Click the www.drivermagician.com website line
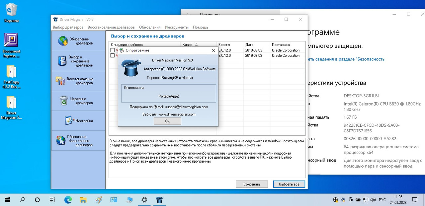 [x=169, y=114]
